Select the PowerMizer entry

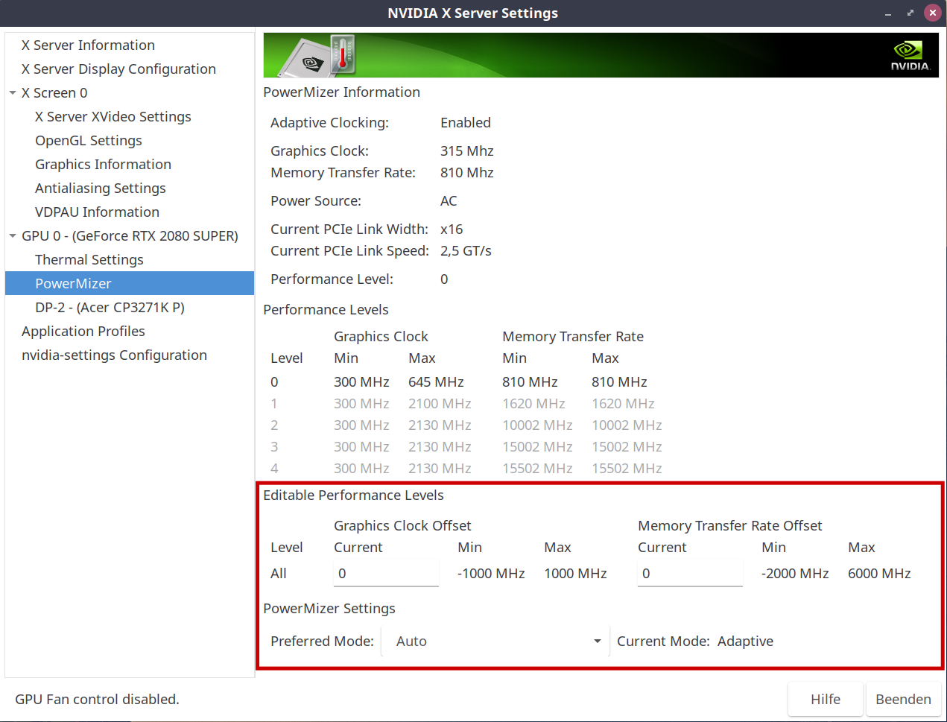coord(130,283)
